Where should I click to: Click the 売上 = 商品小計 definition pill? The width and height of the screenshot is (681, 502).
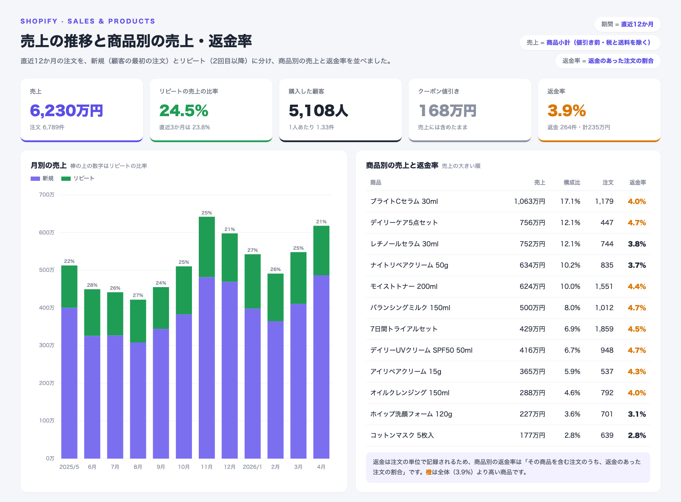(x=590, y=43)
